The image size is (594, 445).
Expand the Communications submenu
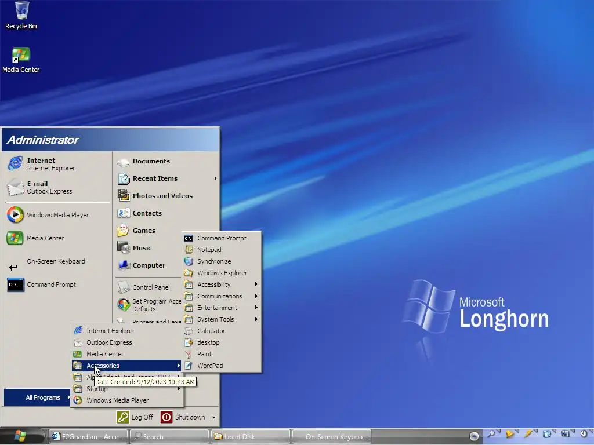point(222,296)
